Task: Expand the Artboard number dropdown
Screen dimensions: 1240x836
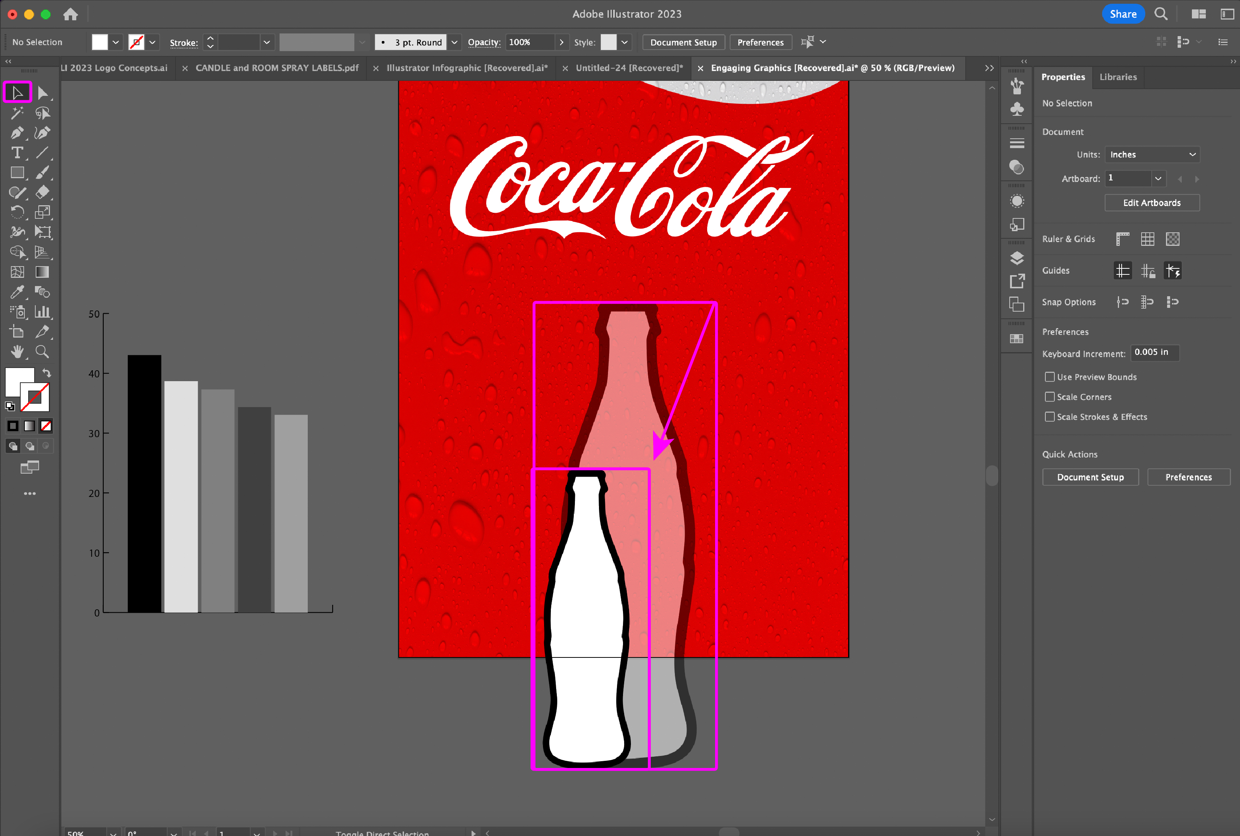Action: tap(1157, 179)
